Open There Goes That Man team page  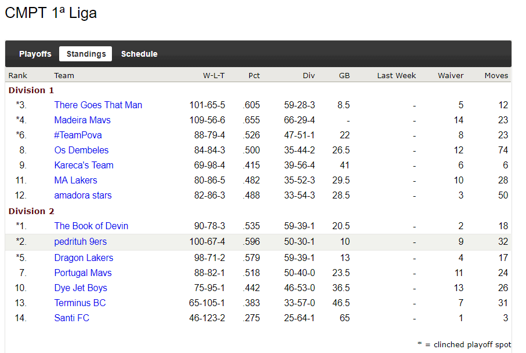pos(98,105)
